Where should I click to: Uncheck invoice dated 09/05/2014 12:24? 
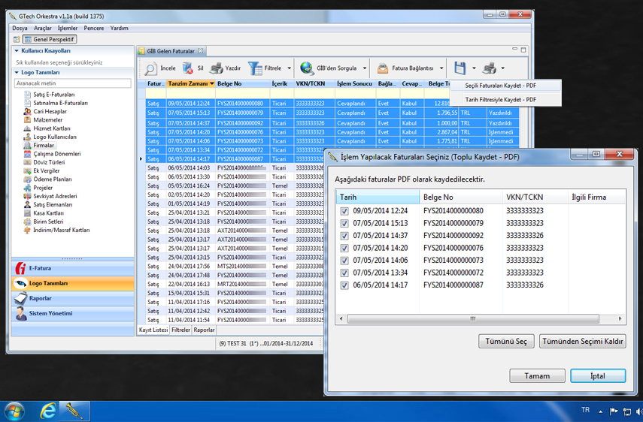click(344, 211)
